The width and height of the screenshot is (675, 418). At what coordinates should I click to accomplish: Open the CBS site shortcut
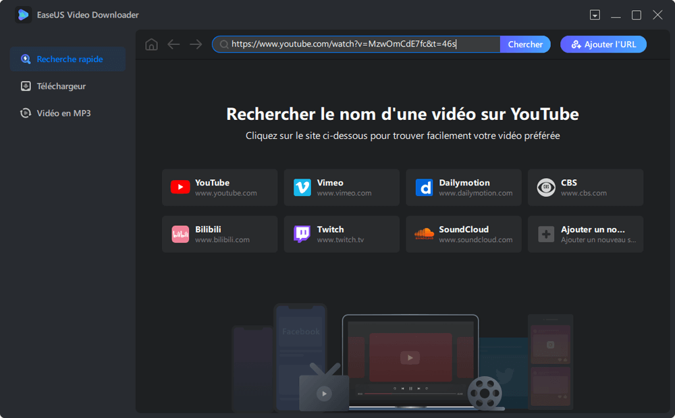pos(585,187)
